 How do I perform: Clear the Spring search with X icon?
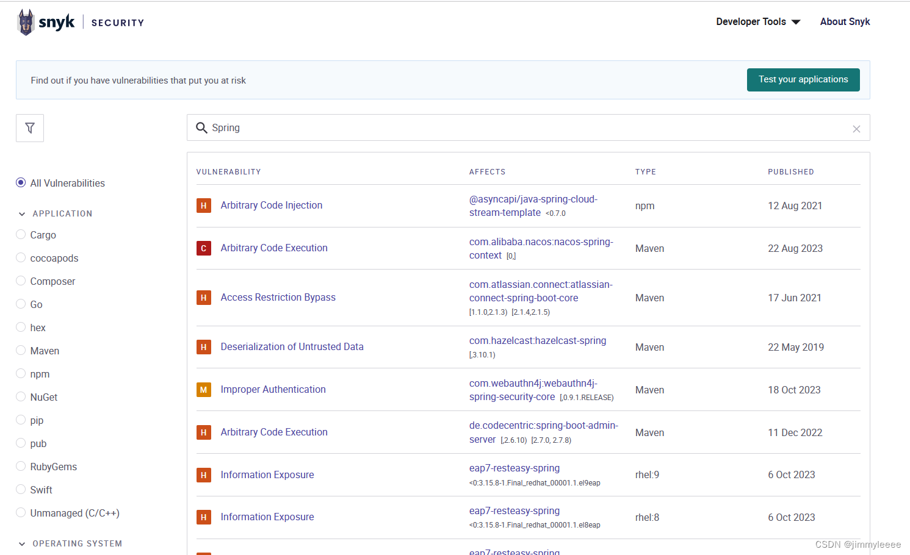click(856, 129)
